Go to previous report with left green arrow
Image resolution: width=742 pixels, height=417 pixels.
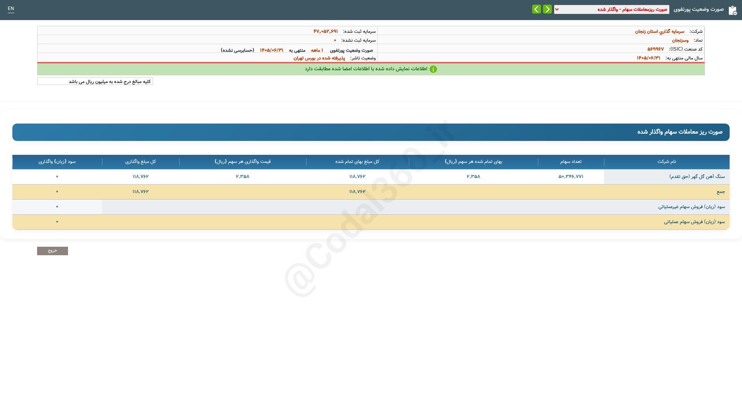click(536, 9)
